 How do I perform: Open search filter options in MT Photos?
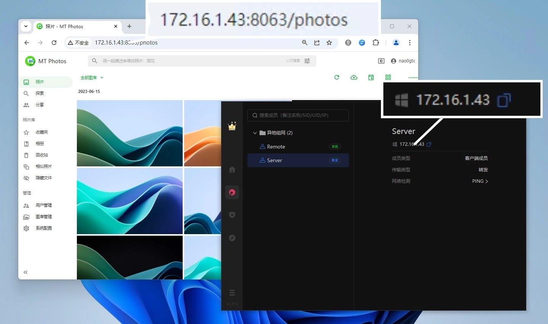307,61
